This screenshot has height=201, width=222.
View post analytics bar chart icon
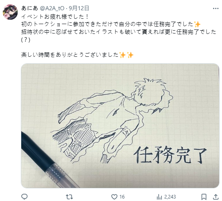pyautogui.click(x=159, y=197)
